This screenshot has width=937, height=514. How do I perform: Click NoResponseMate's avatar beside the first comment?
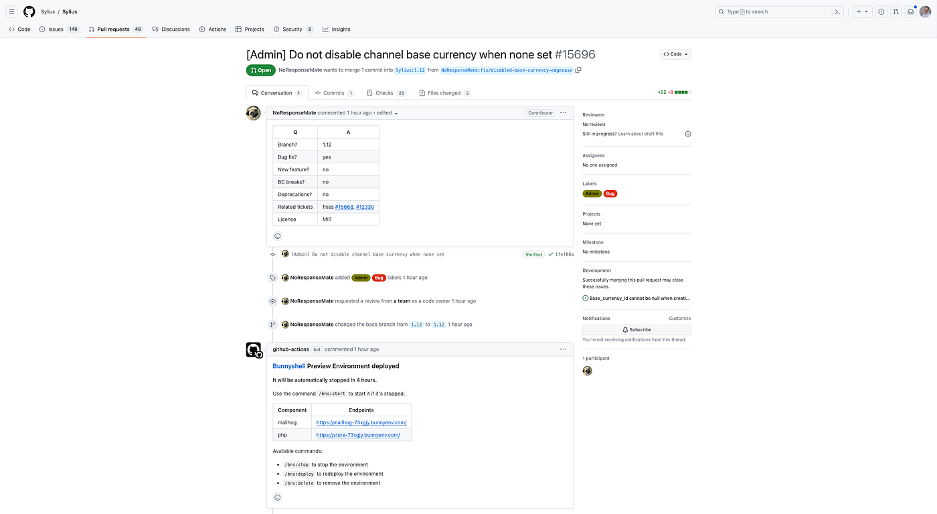tap(253, 113)
